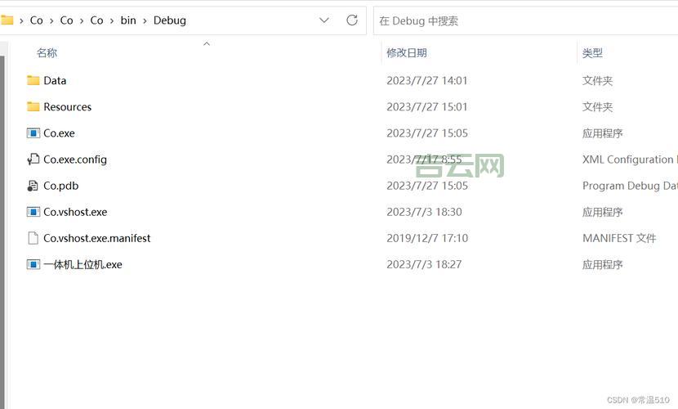Click the Co.pdb file icon
This screenshot has height=409, width=678.
(33, 186)
